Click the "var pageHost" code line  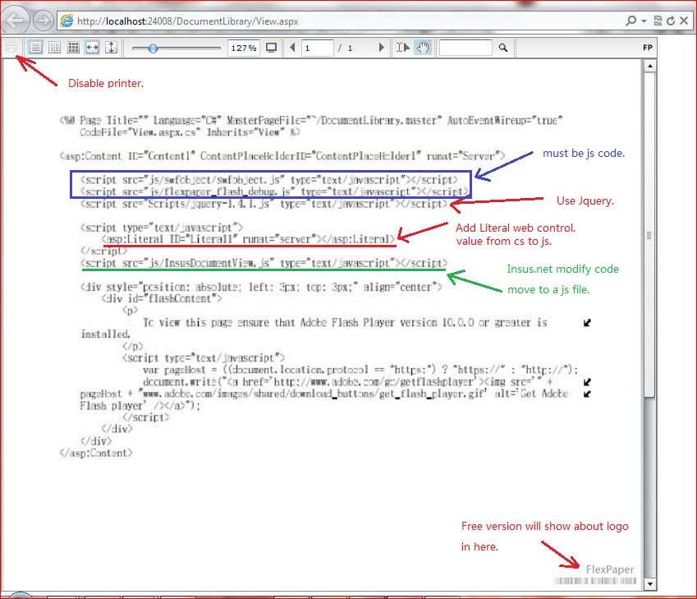pyautogui.click(x=360, y=370)
